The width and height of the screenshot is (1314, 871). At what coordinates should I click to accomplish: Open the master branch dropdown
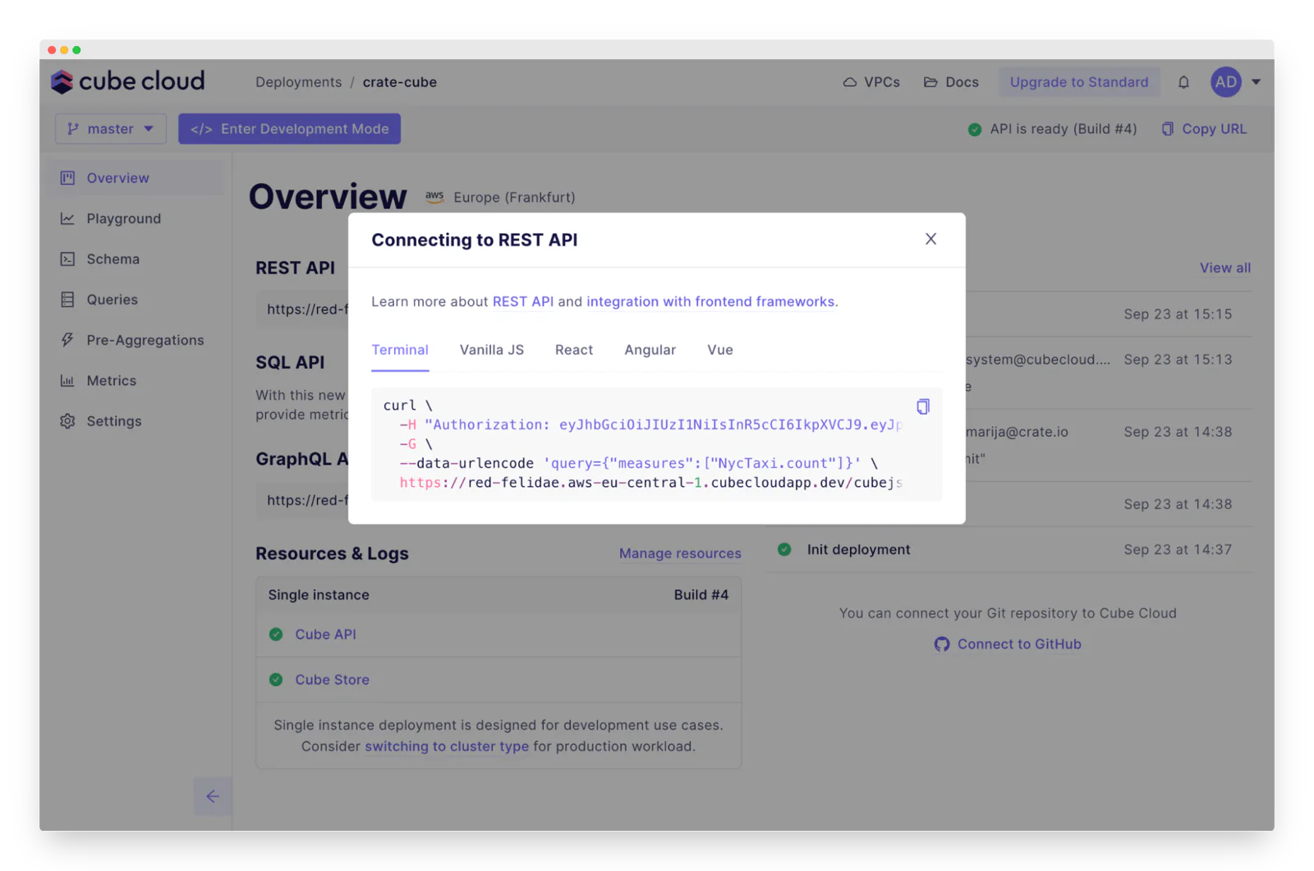point(111,129)
